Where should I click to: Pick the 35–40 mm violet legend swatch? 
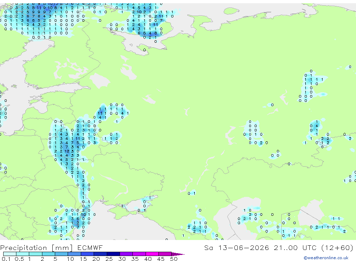click(139, 254)
